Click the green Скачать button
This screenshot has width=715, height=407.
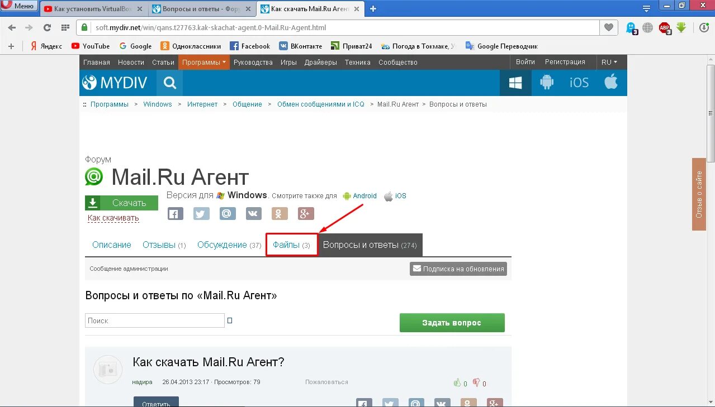tap(121, 203)
